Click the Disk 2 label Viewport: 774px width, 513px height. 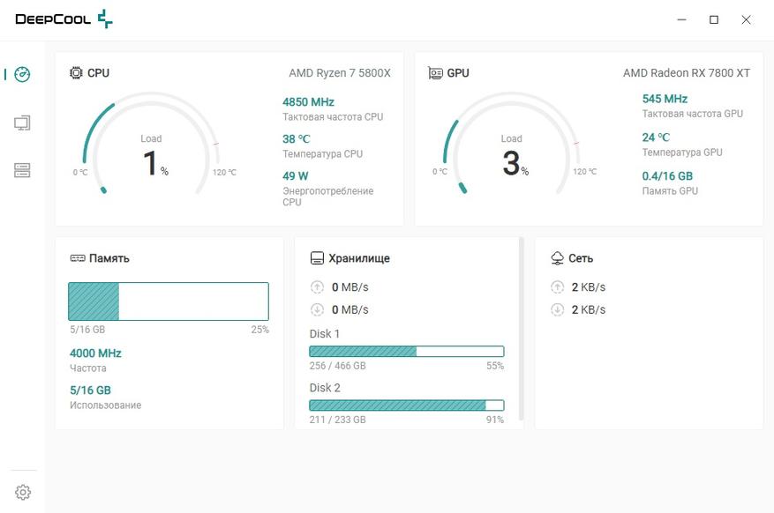(324, 388)
